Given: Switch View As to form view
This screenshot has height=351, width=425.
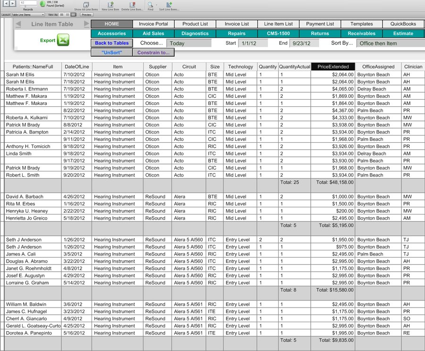Looking at the screenshot, I should (62, 15).
